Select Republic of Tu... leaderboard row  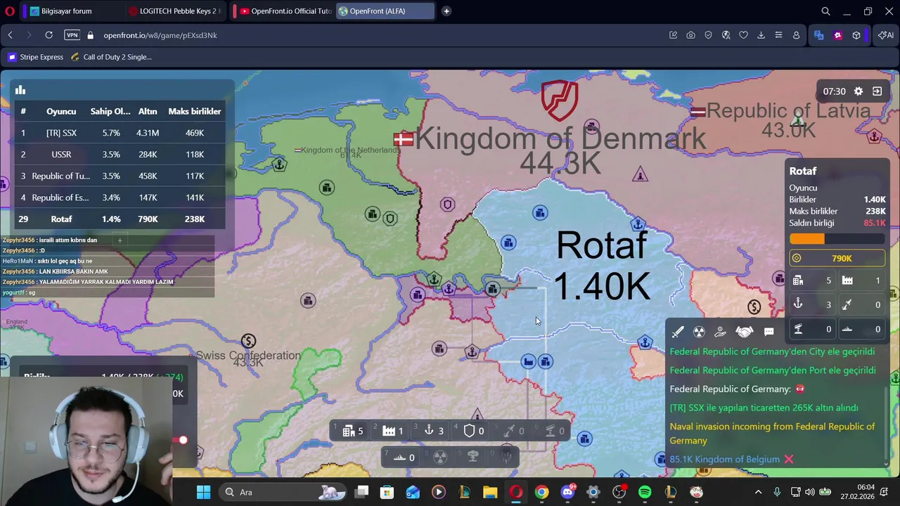[120, 176]
